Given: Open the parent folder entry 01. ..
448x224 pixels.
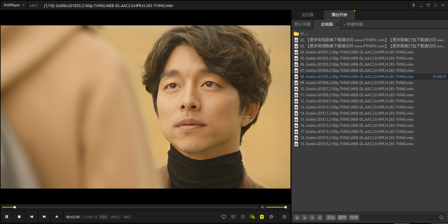Looking at the screenshot, I should pyautogui.click(x=370, y=34).
